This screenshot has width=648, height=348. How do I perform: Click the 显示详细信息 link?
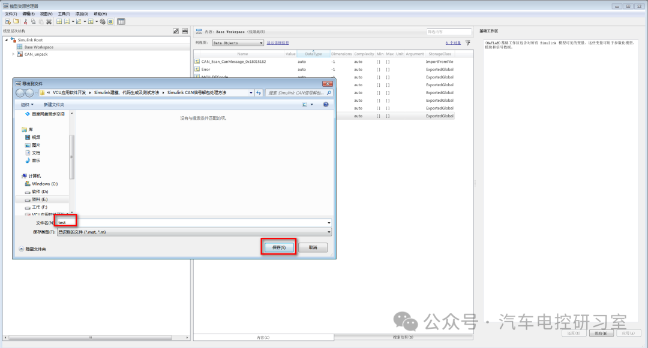278,43
